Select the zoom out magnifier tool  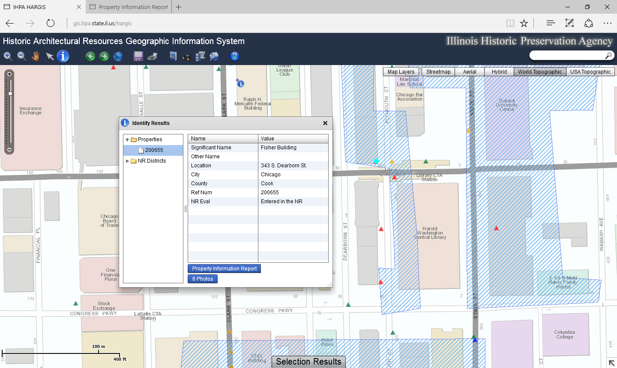(21, 56)
